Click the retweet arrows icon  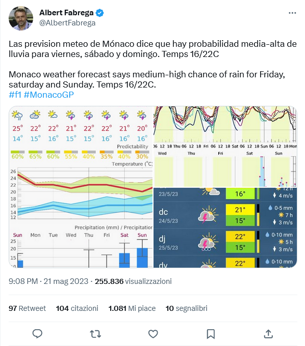point(95,334)
